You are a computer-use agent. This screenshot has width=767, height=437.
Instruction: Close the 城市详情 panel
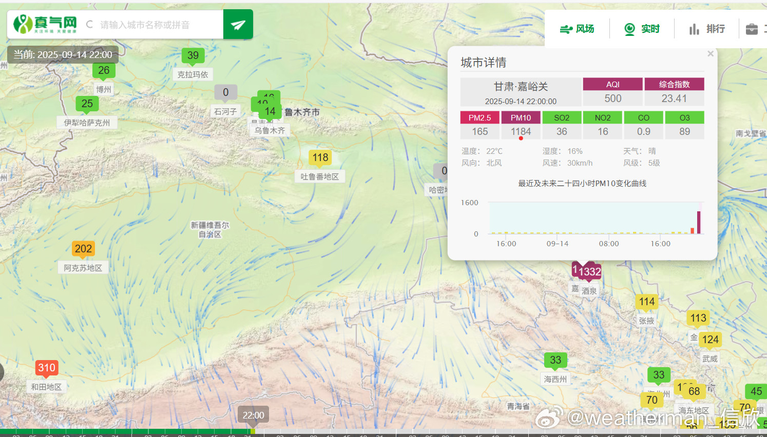point(711,53)
